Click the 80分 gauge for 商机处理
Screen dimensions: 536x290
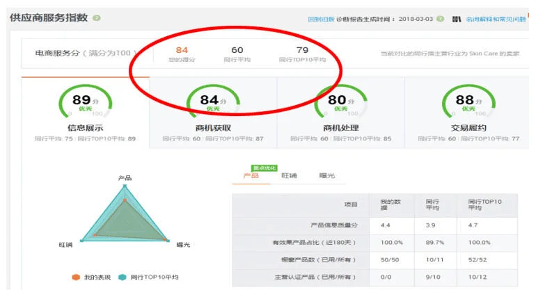[x=341, y=102]
